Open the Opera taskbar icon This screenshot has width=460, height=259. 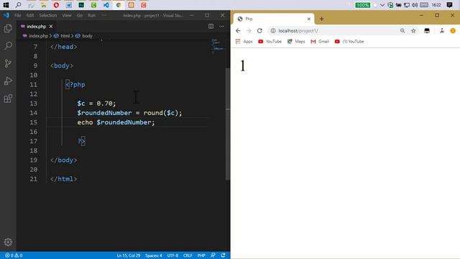[56, 5]
